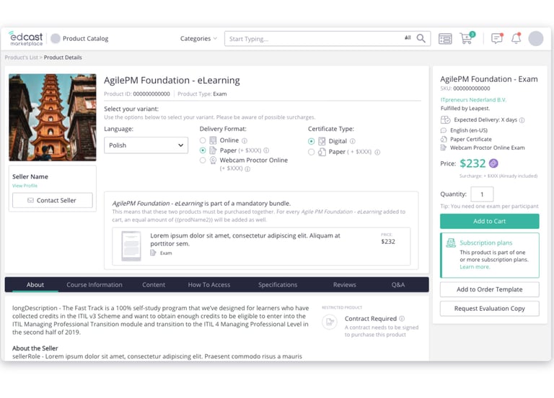Open the messages chat icon
The height and width of the screenshot is (398, 554).
tap(497, 38)
